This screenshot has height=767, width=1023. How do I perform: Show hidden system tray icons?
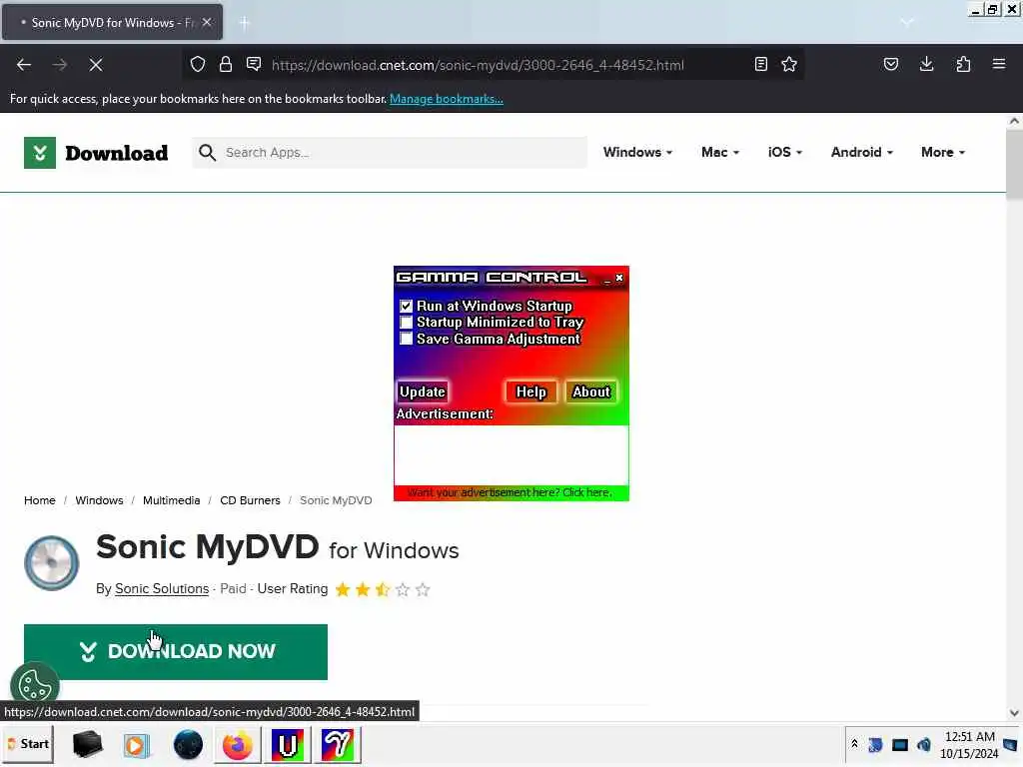pyautogui.click(x=854, y=744)
